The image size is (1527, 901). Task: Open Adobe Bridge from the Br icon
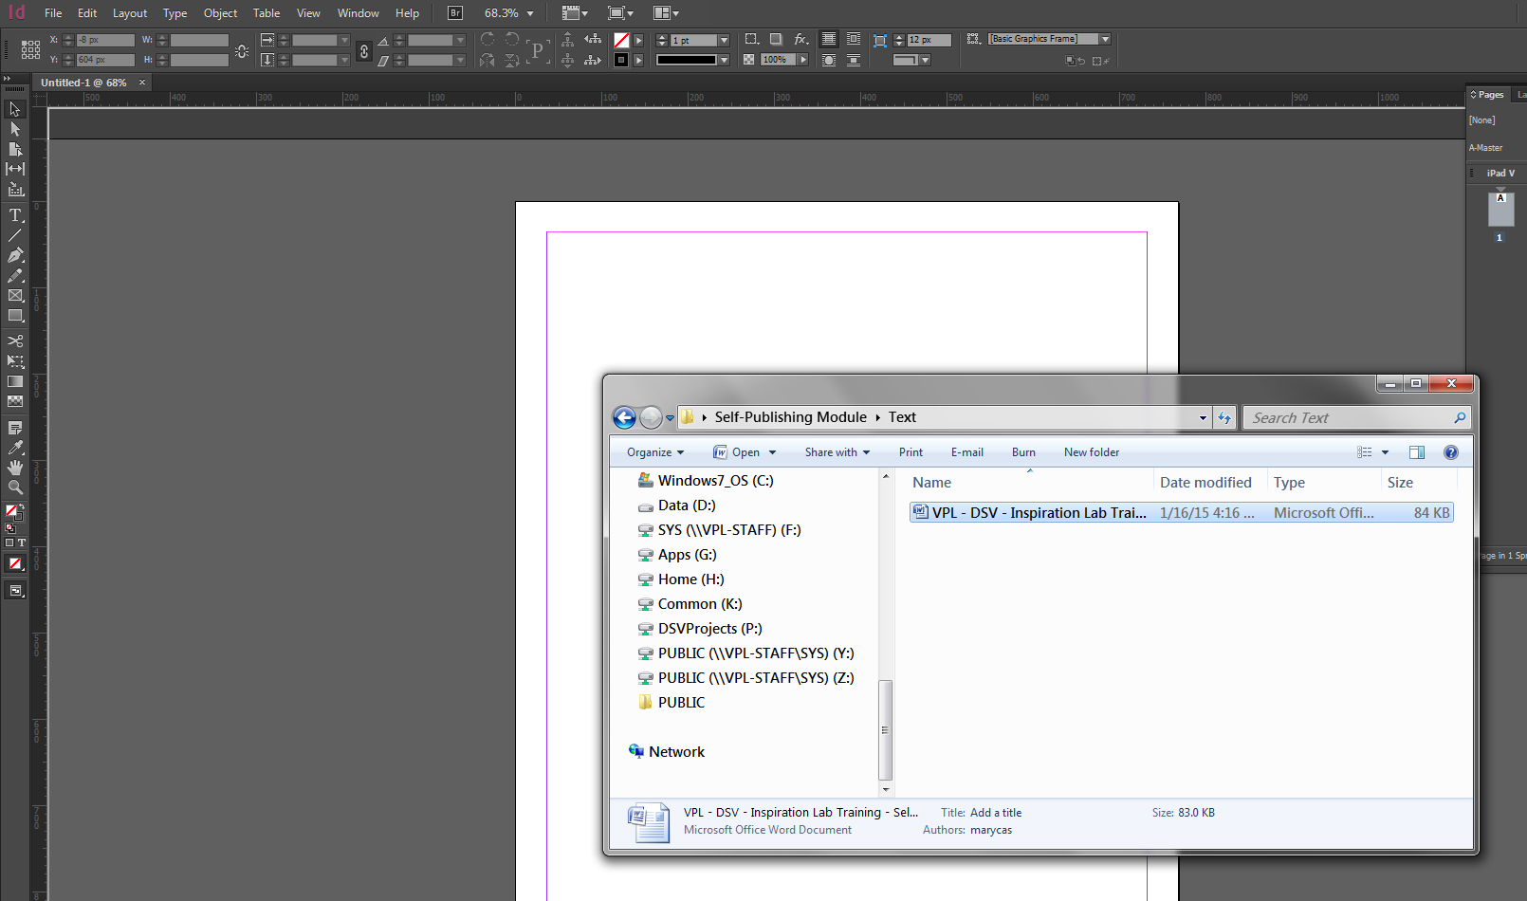click(x=455, y=13)
